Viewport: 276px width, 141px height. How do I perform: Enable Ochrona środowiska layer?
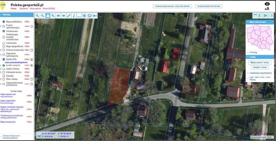click(4, 50)
